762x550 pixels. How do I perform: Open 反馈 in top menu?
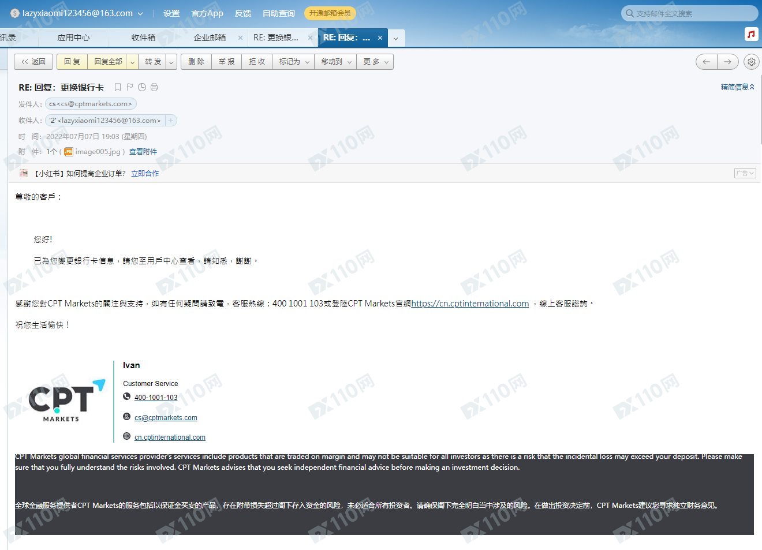(243, 13)
